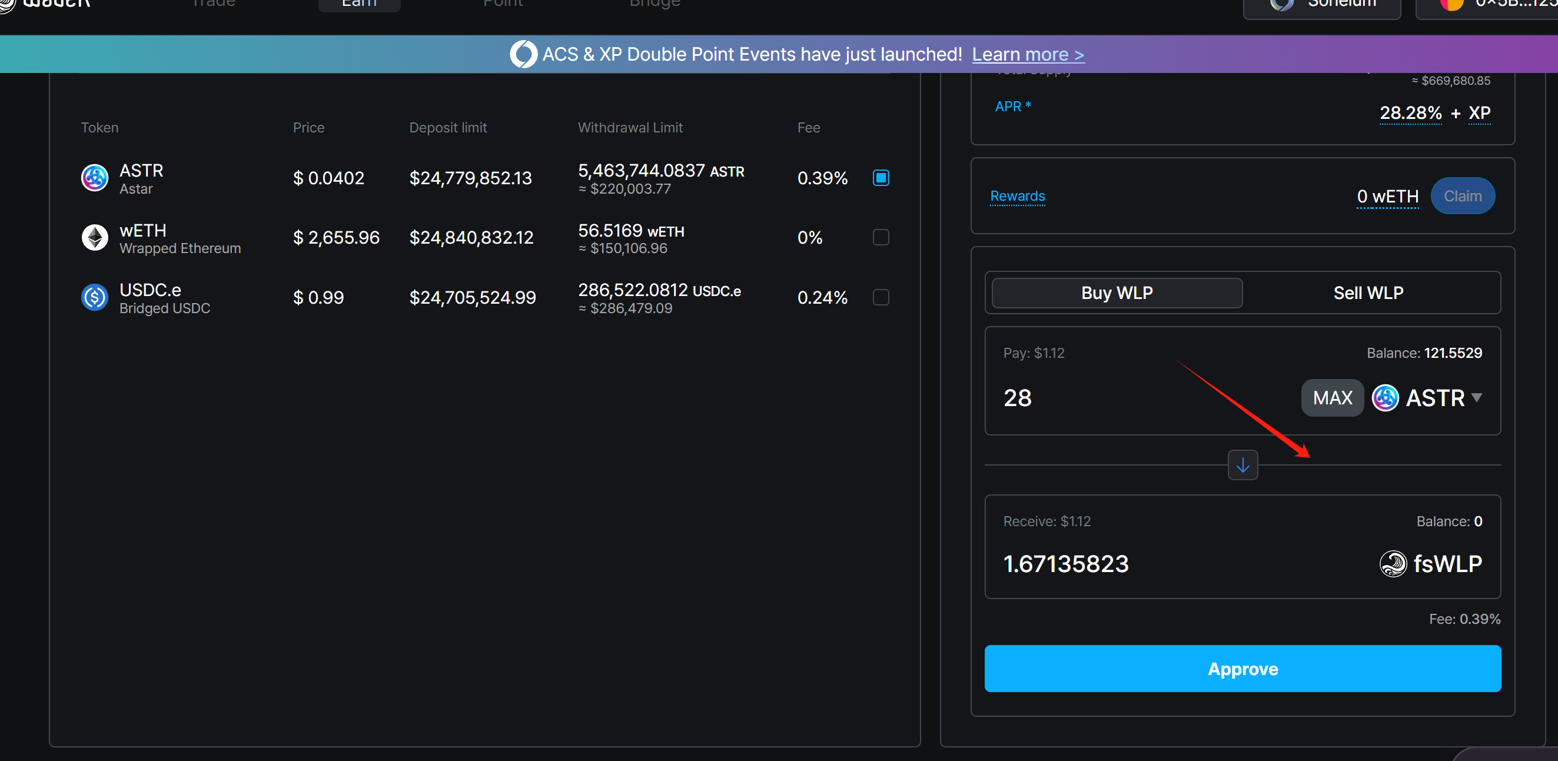The height and width of the screenshot is (761, 1558).
Task: Switch to the Sell WLP tab
Action: point(1368,293)
